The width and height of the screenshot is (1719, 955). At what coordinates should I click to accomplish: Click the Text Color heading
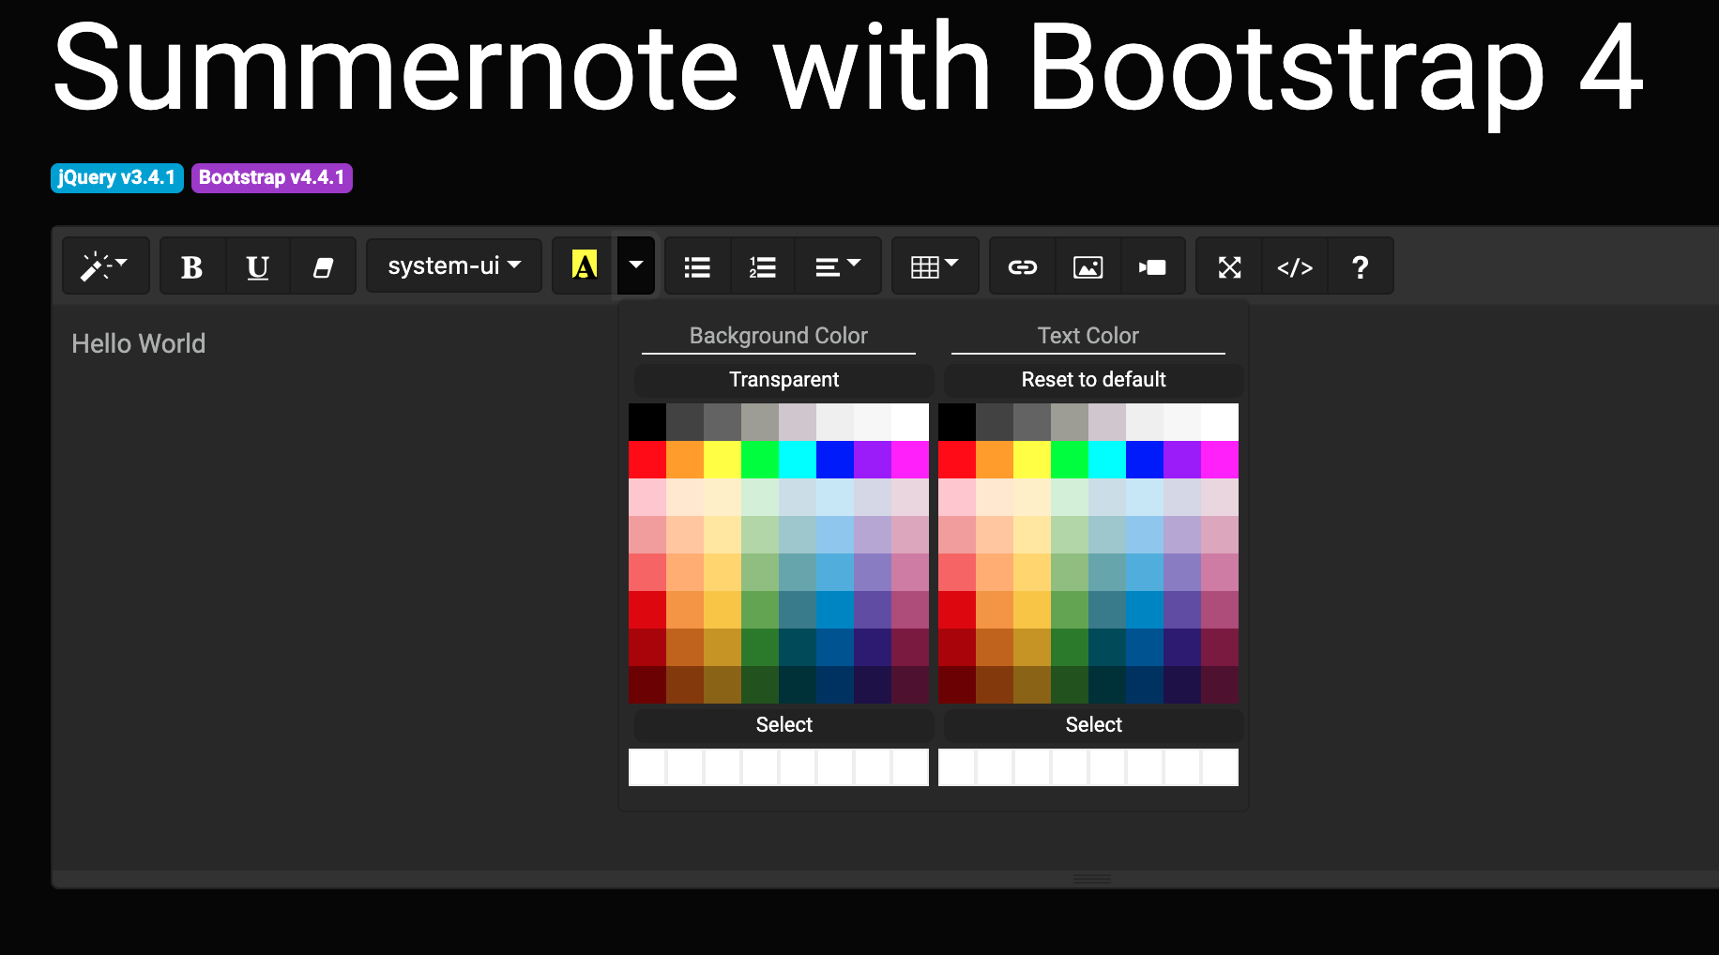click(x=1088, y=336)
